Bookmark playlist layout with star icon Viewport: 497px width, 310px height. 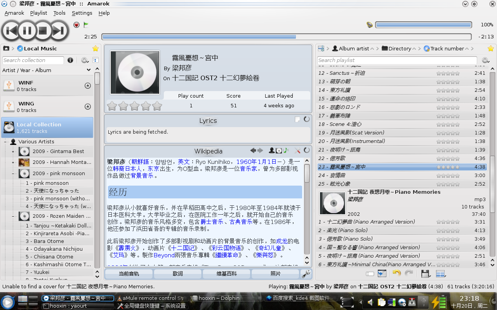click(491, 48)
